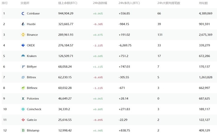This screenshot has height=135, width=217.
Task: Select Coincheck balance 34,339.2
Action: coord(64,109)
